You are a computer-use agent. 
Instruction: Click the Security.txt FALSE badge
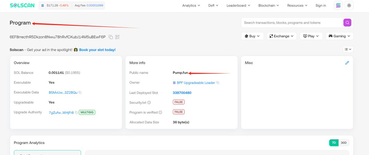pos(179,102)
